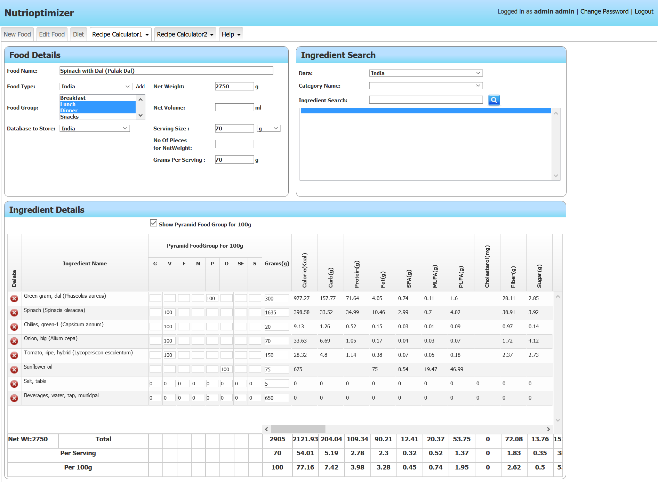Toggle Show Pyramid Food Group for 100g
The image size is (658, 482).
click(153, 223)
